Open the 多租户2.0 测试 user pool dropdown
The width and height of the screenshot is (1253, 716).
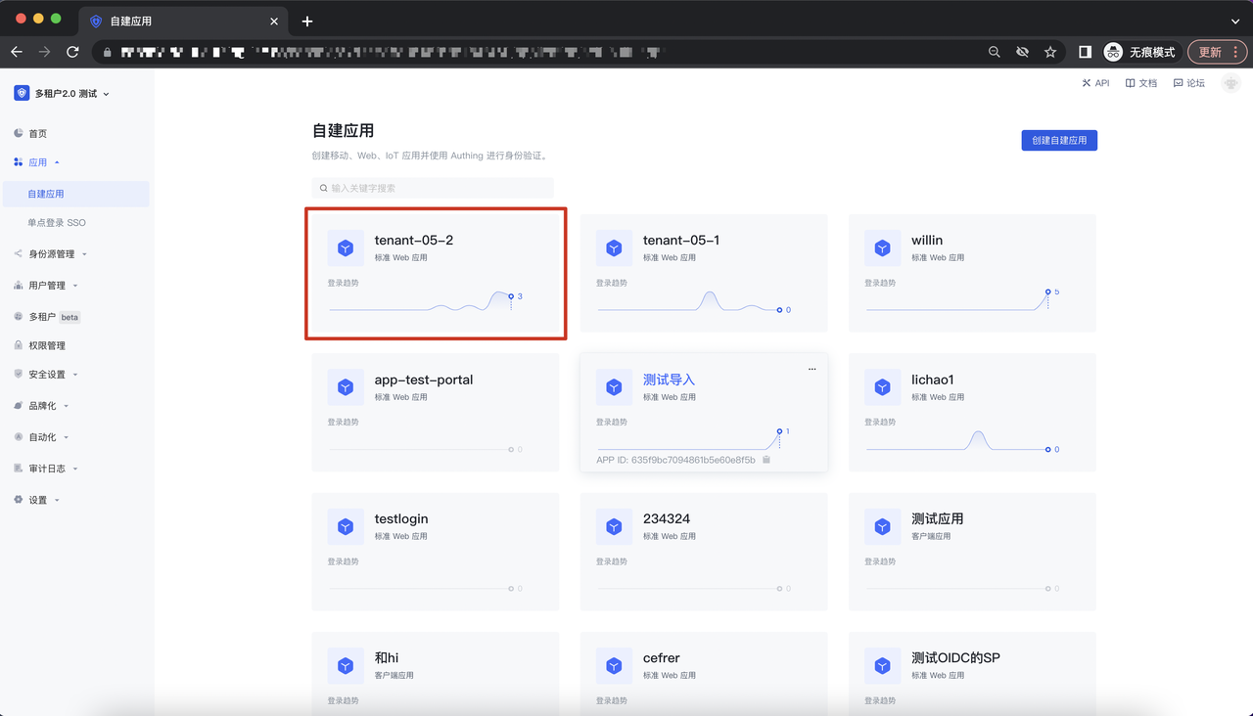(x=62, y=94)
